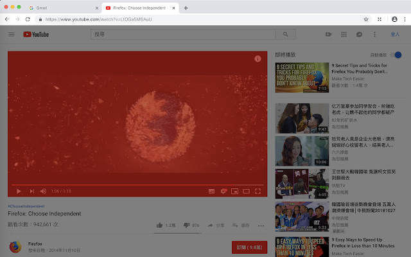Open more actions ellipsis under video
This screenshot has height=257, width=411.
pos(261,226)
